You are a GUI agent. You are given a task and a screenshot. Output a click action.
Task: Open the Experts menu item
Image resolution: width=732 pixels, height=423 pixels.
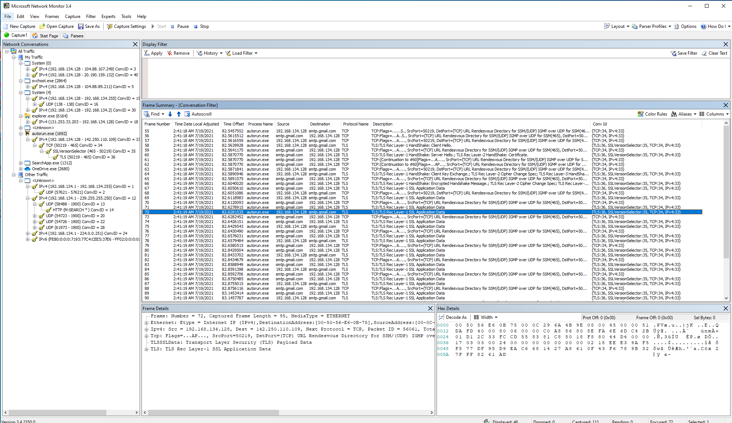108,16
